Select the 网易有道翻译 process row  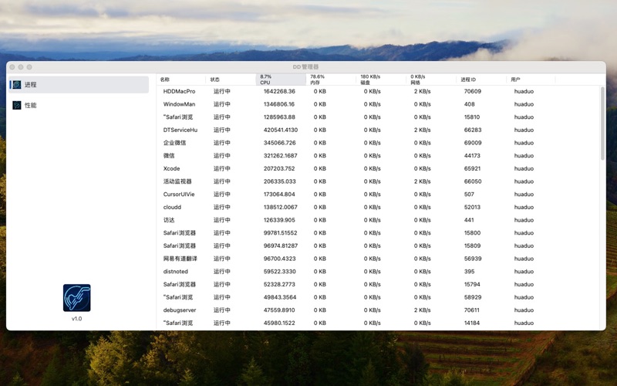click(x=379, y=259)
